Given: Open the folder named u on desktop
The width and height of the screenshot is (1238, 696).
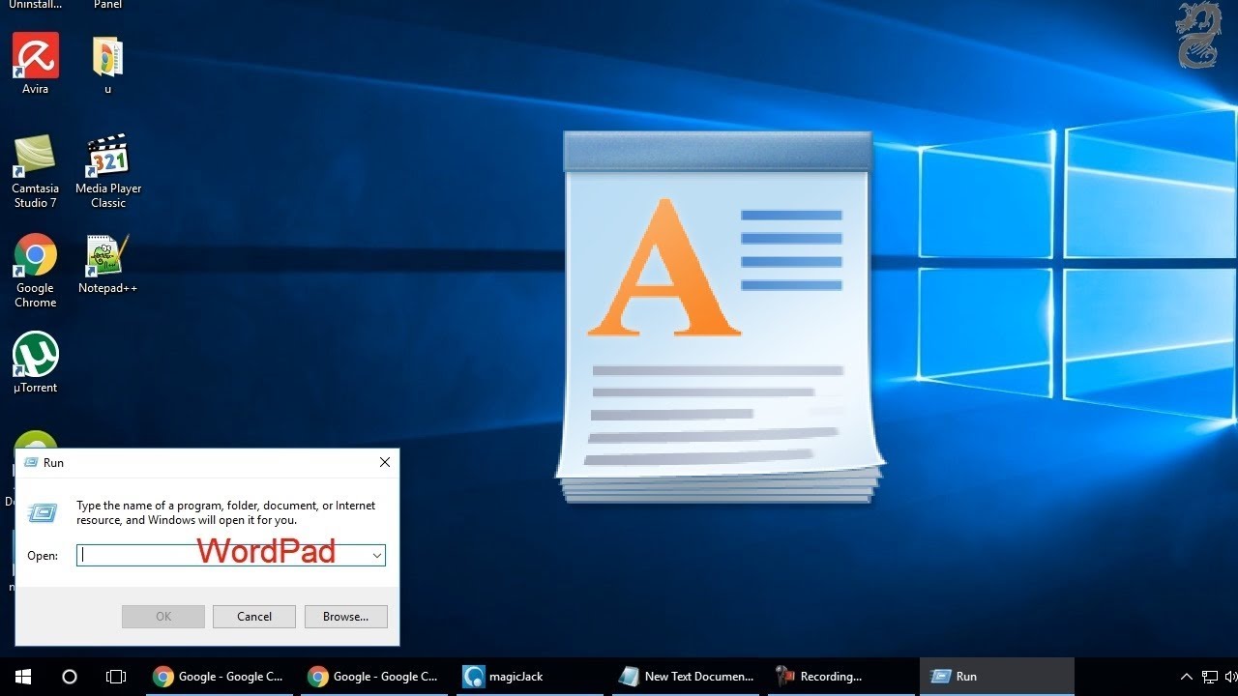Looking at the screenshot, I should (107, 64).
